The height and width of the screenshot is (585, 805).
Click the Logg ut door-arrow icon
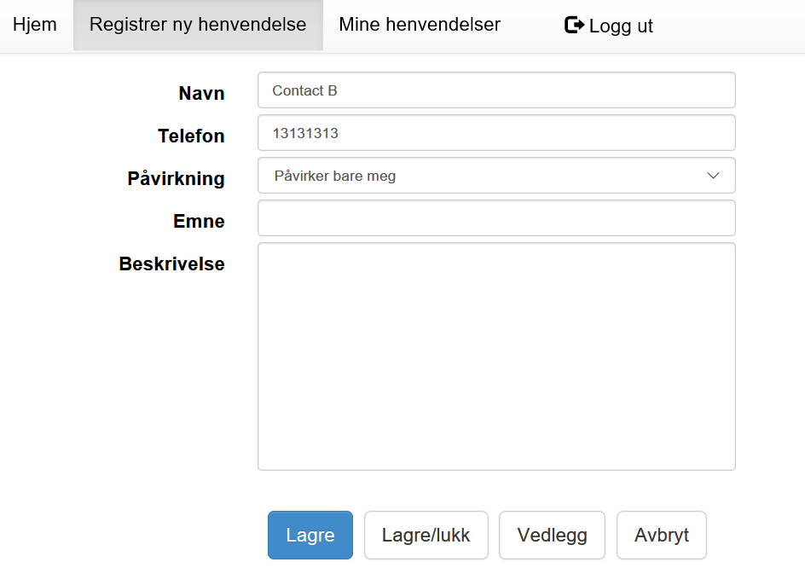[x=575, y=26]
